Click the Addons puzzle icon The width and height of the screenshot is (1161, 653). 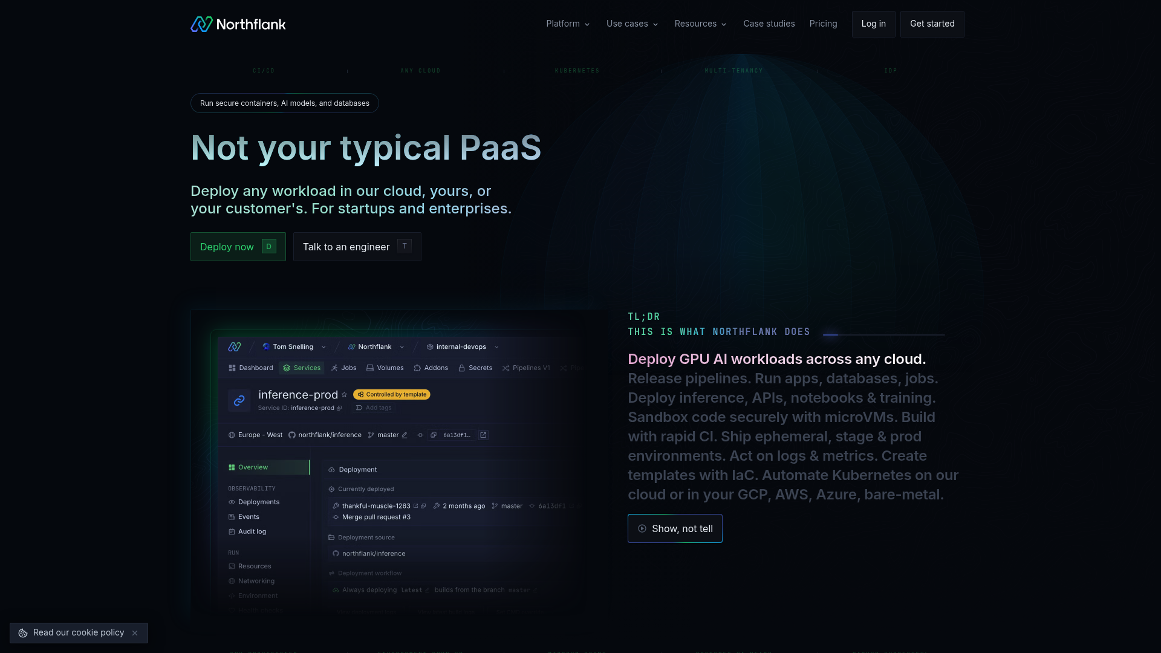pyautogui.click(x=417, y=368)
